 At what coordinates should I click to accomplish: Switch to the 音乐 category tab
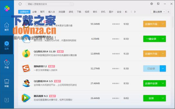pyautogui.click(x=95, y=12)
